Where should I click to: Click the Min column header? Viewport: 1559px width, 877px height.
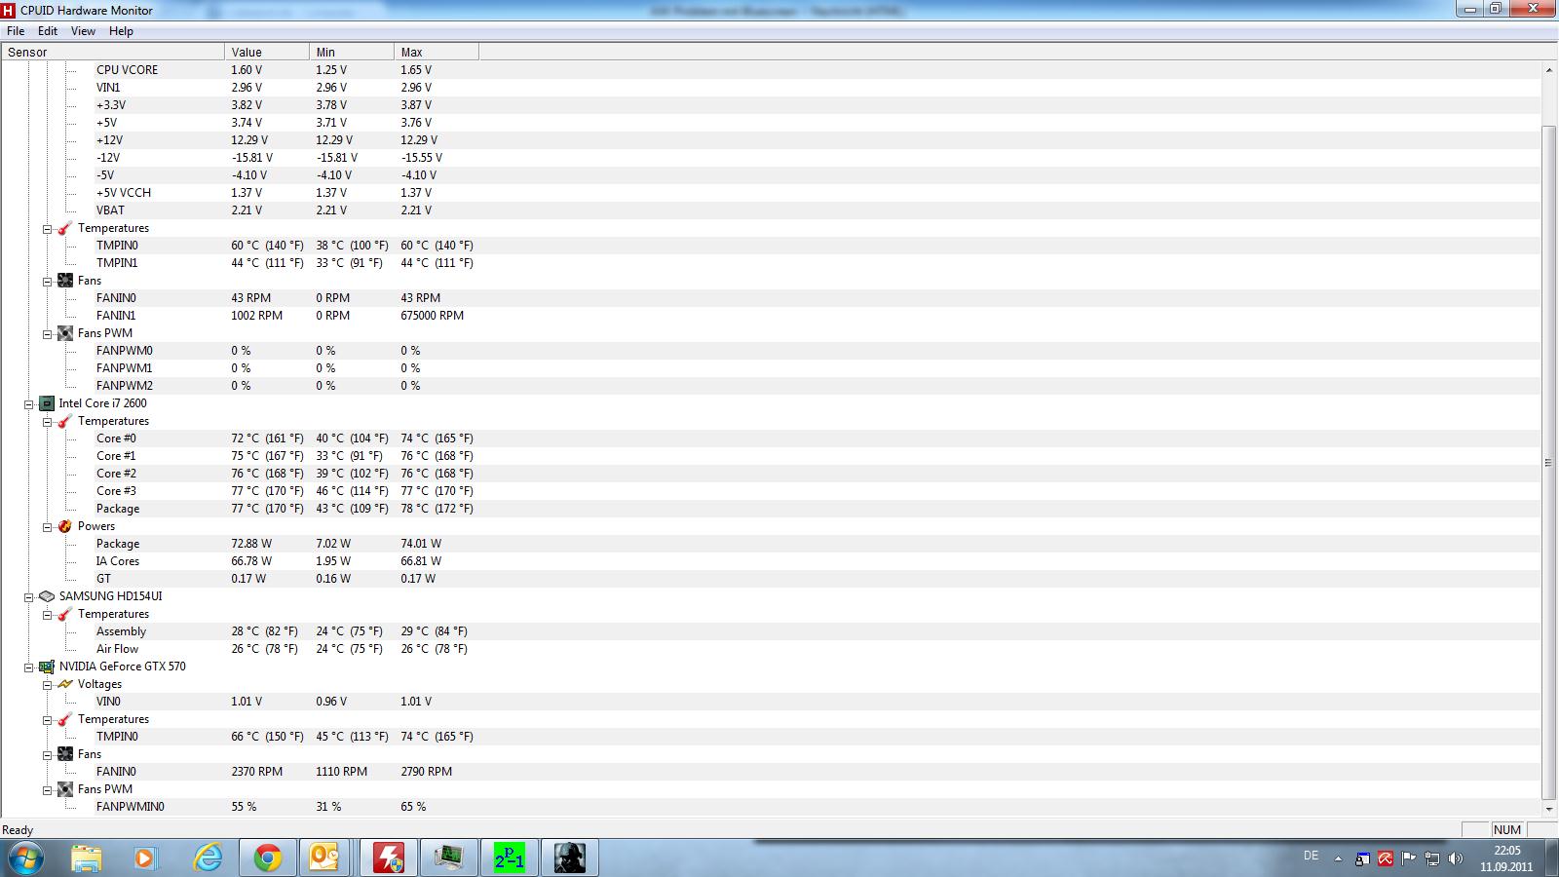pyautogui.click(x=352, y=53)
